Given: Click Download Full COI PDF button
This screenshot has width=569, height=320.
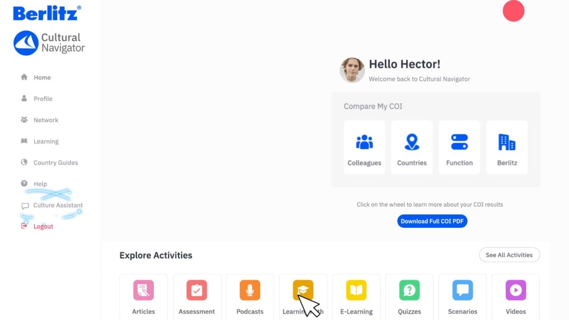Looking at the screenshot, I should click(432, 221).
